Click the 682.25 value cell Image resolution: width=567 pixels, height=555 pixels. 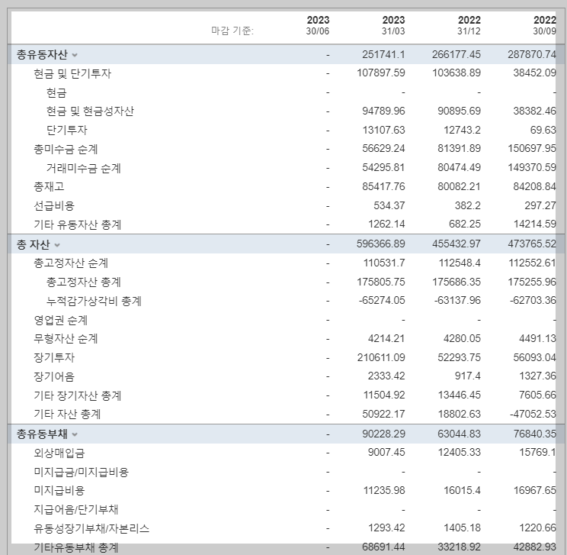click(x=465, y=224)
